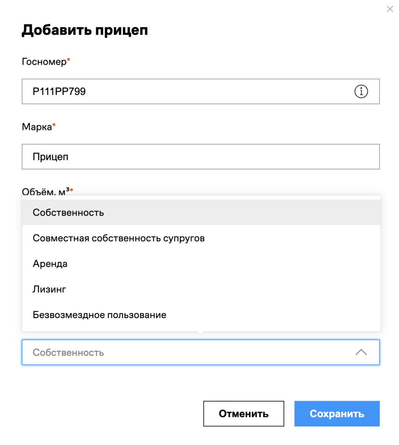
Task: Click the Объём, м³ label
Action: coord(46,191)
